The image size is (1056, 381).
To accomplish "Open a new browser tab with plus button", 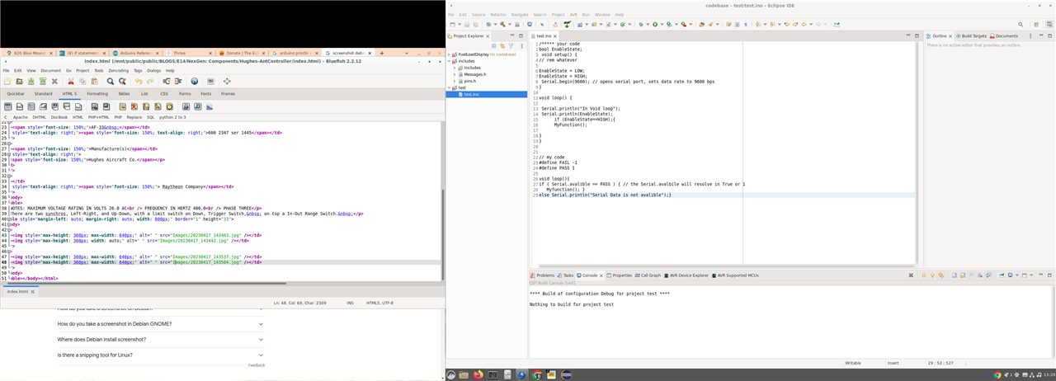I will pyautogui.click(x=382, y=53).
